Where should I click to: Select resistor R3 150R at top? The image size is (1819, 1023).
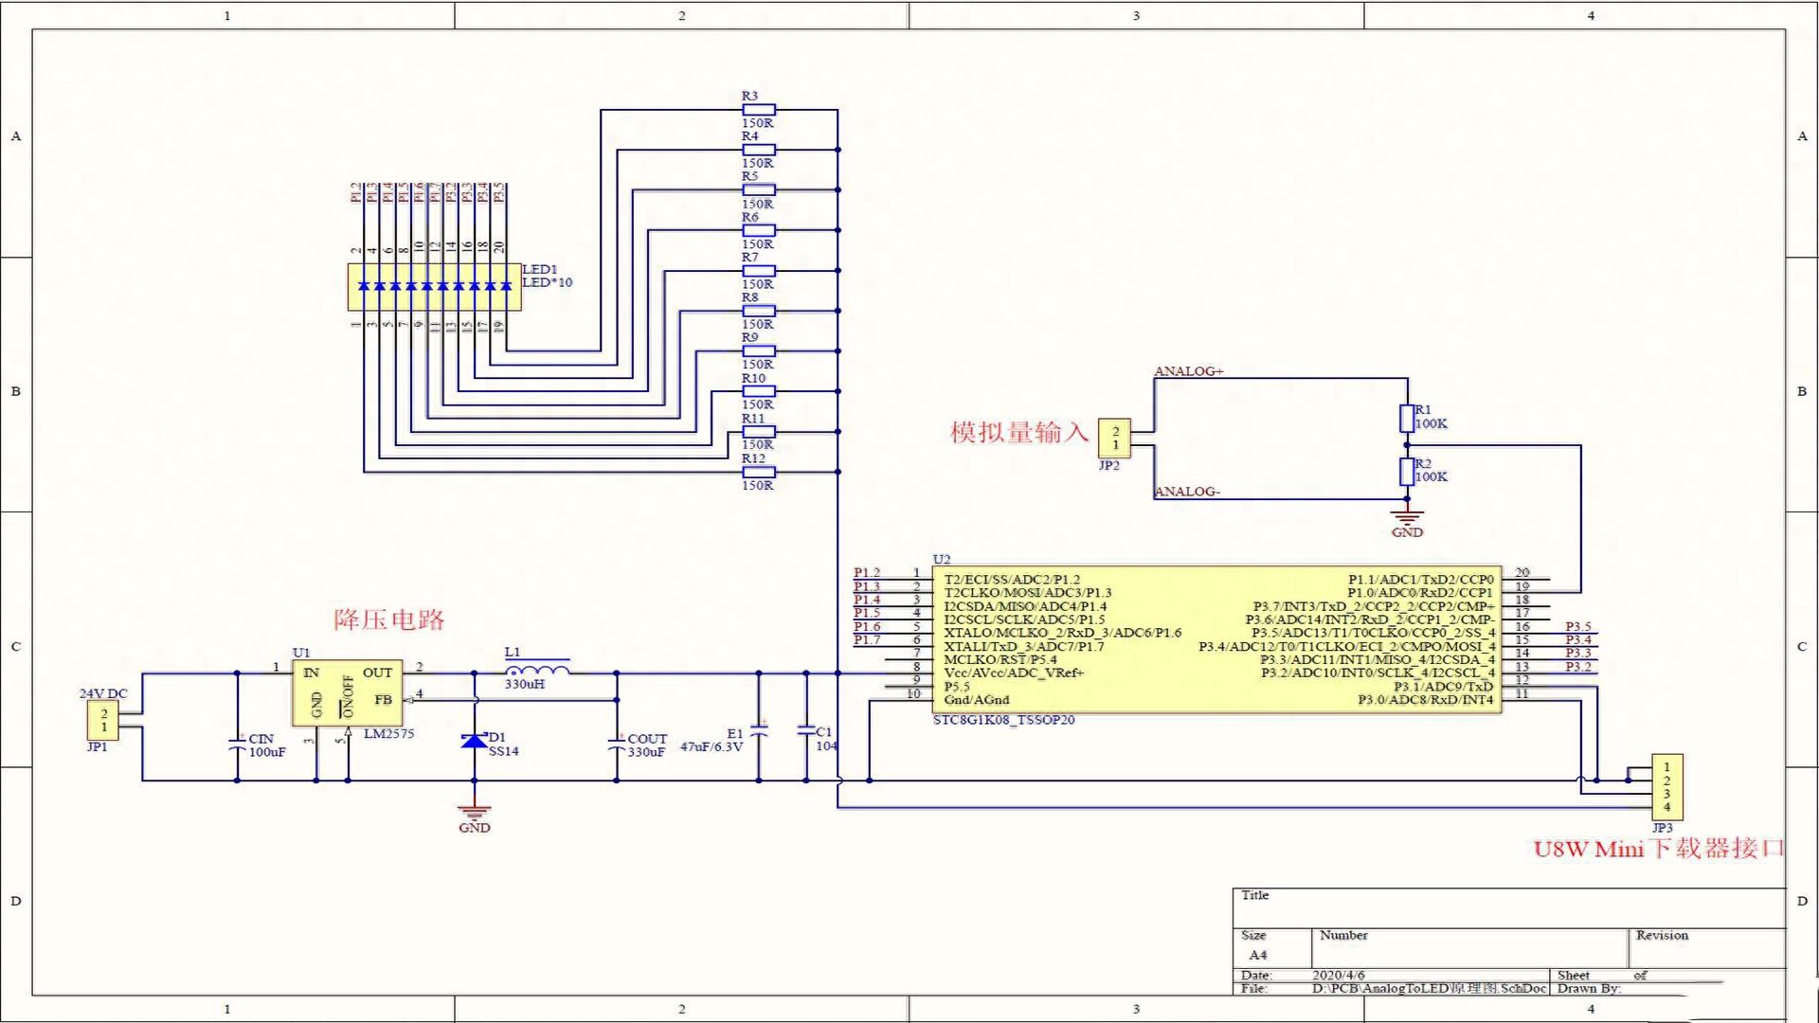pyautogui.click(x=759, y=110)
